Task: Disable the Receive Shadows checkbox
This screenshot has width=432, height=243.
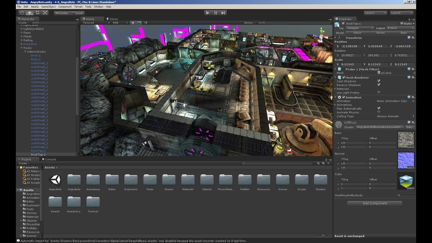Action: (x=379, y=85)
